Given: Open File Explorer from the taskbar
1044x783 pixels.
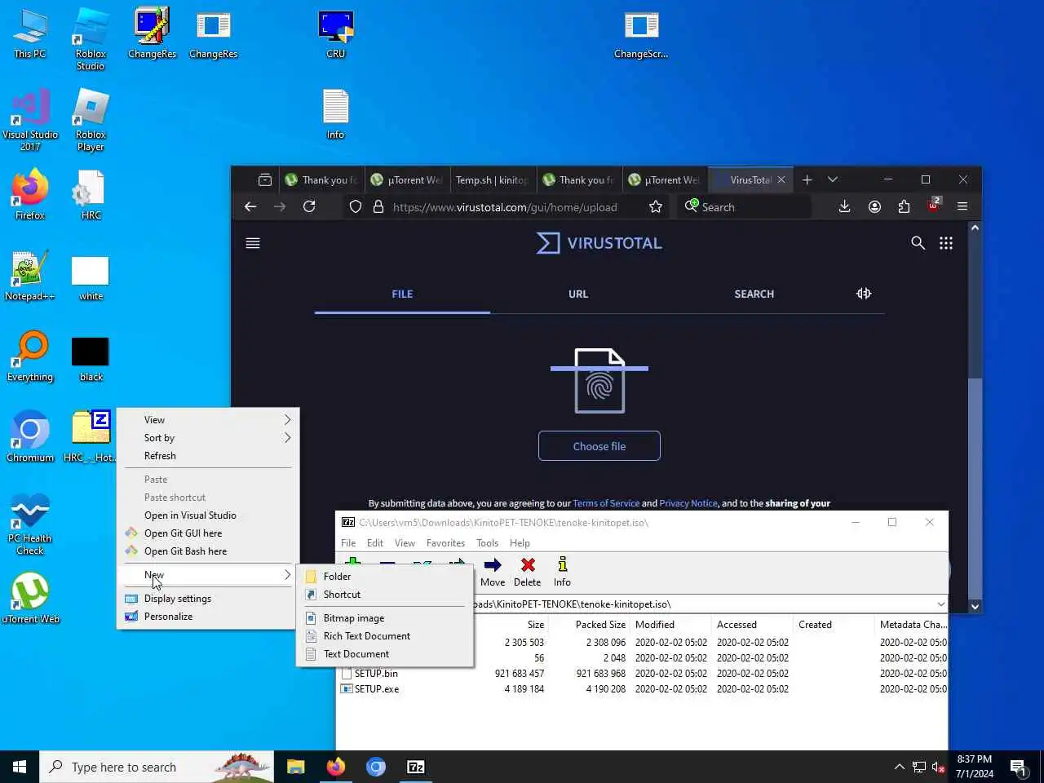Looking at the screenshot, I should (x=295, y=767).
